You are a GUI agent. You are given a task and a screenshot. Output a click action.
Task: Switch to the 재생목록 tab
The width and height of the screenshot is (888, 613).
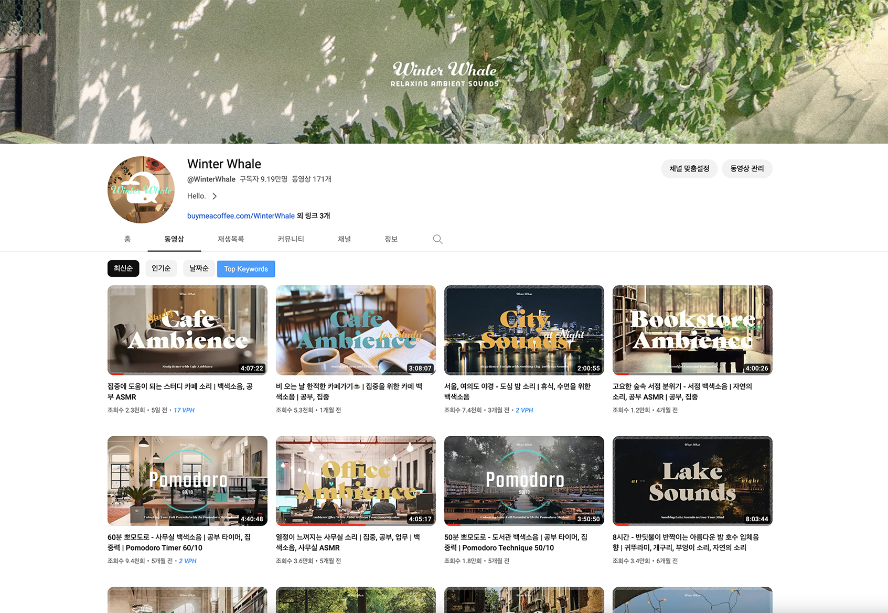pyautogui.click(x=231, y=239)
